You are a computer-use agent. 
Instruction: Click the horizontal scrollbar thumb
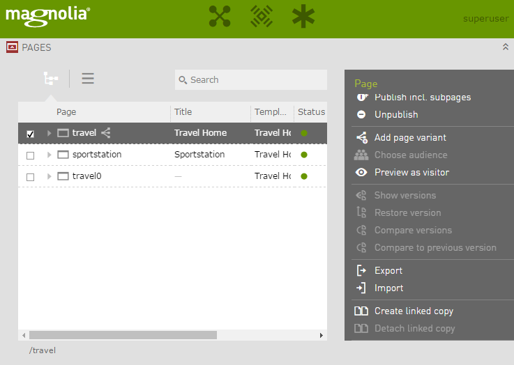(x=123, y=335)
